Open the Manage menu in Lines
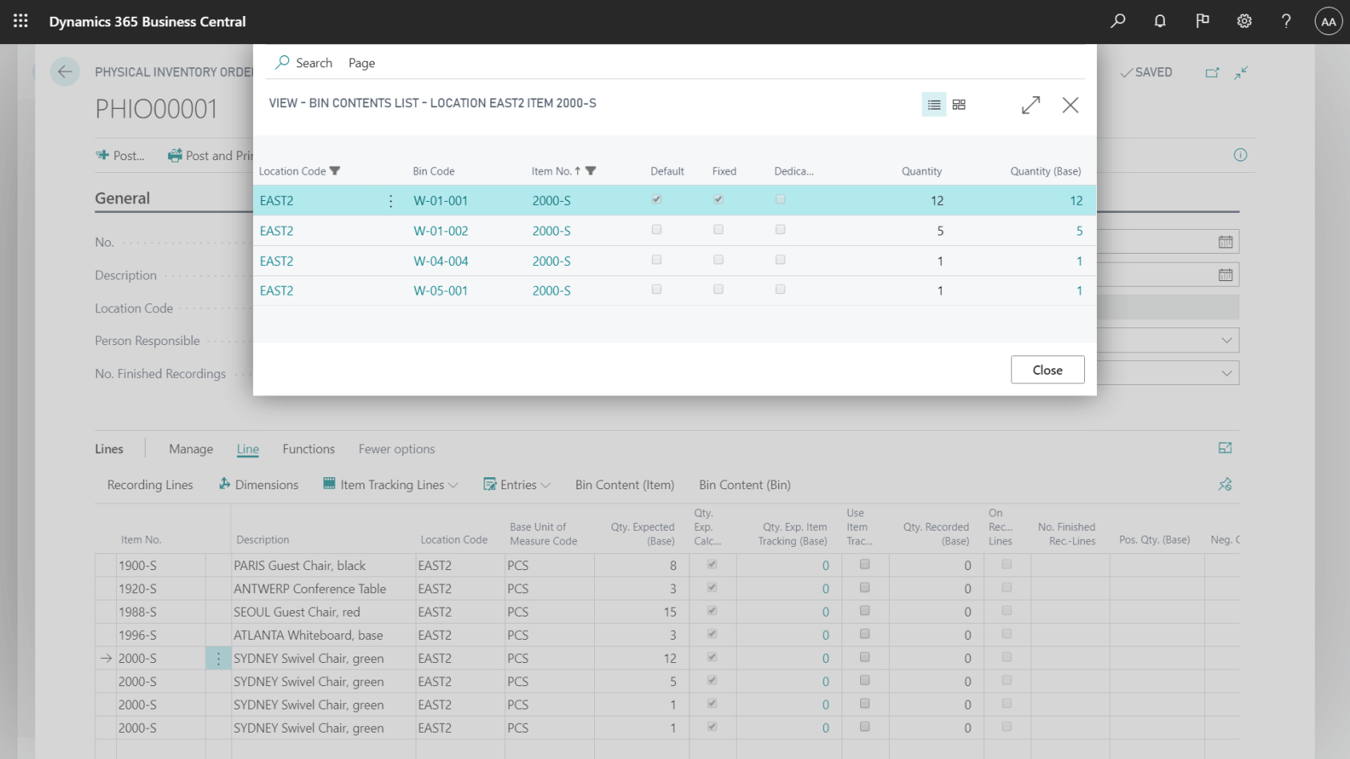The image size is (1350, 759). point(191,449)
